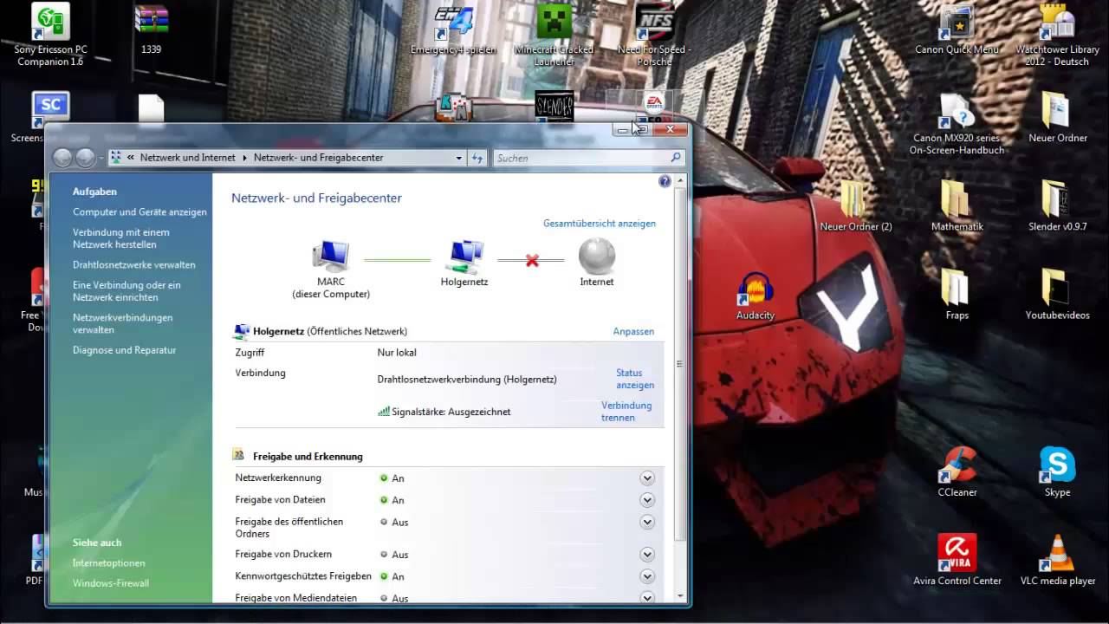Start Diagnose und Reparatur

(124, 350)
